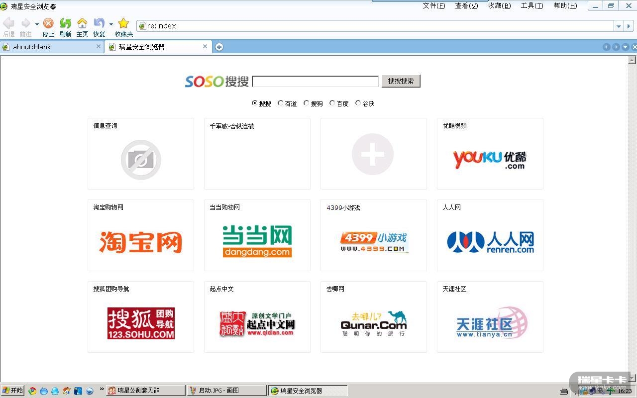Viewport: 637px width, 398px height.
Task: Click the SOSO搜搜 logo
Action: [x=217, y=81]
